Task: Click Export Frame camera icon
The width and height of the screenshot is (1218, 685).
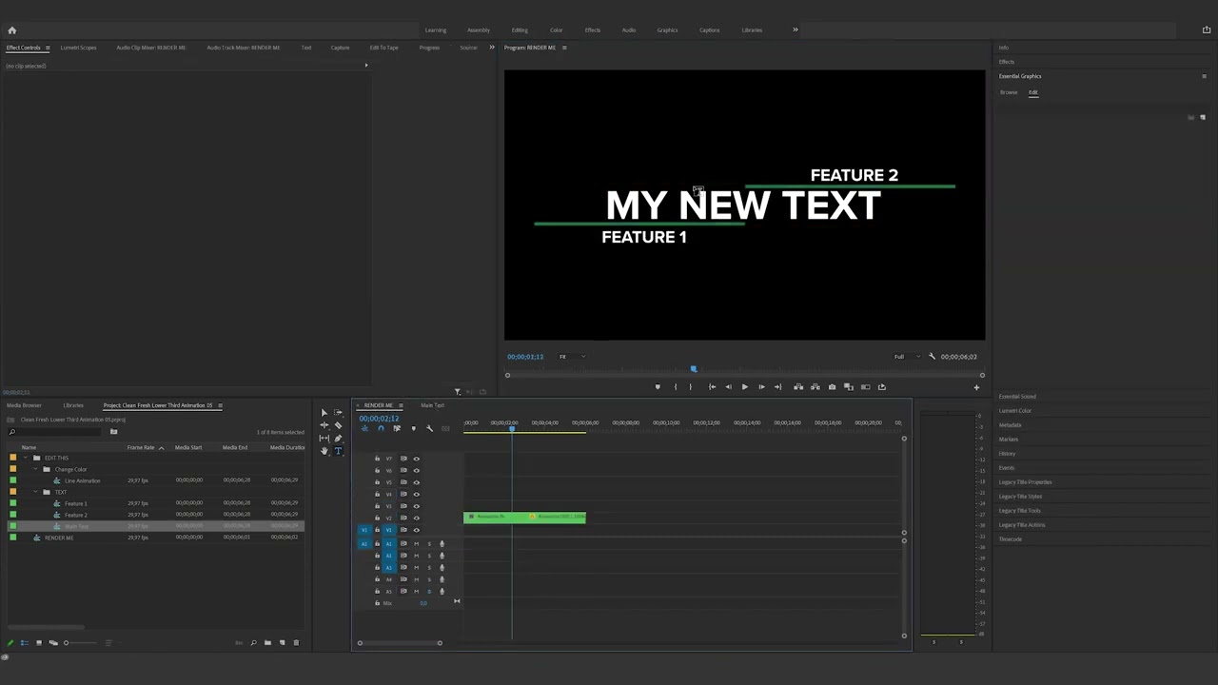Action: [832, 387]
